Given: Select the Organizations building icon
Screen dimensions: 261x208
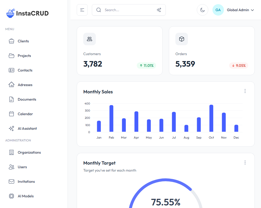Looking at the screenshot, I should (x=11, y=152).
